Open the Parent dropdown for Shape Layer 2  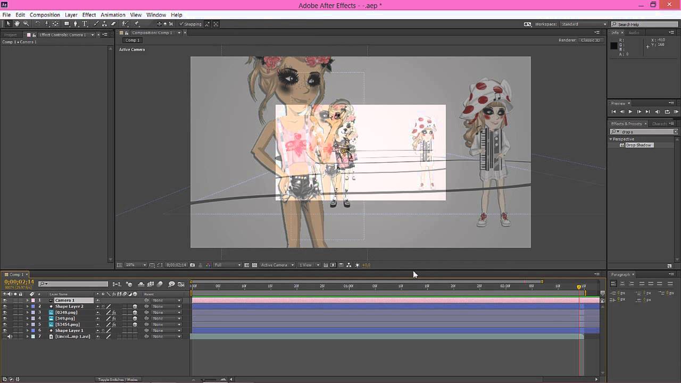(x=167, y=306)
